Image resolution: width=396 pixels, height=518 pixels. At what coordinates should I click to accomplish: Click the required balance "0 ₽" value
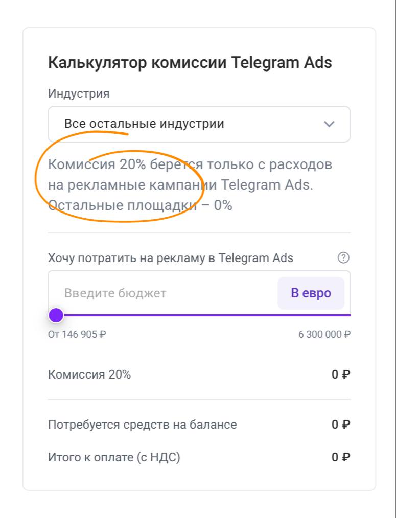point(340,425)
